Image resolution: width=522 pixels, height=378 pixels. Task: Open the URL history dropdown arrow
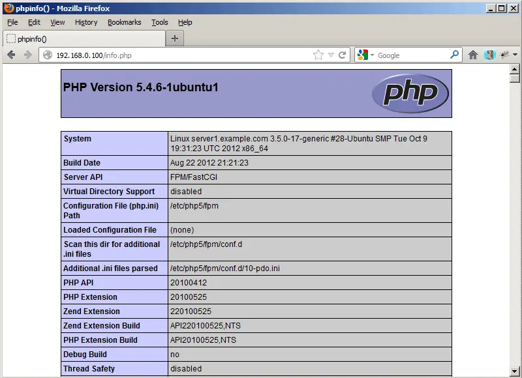(331, 55)
